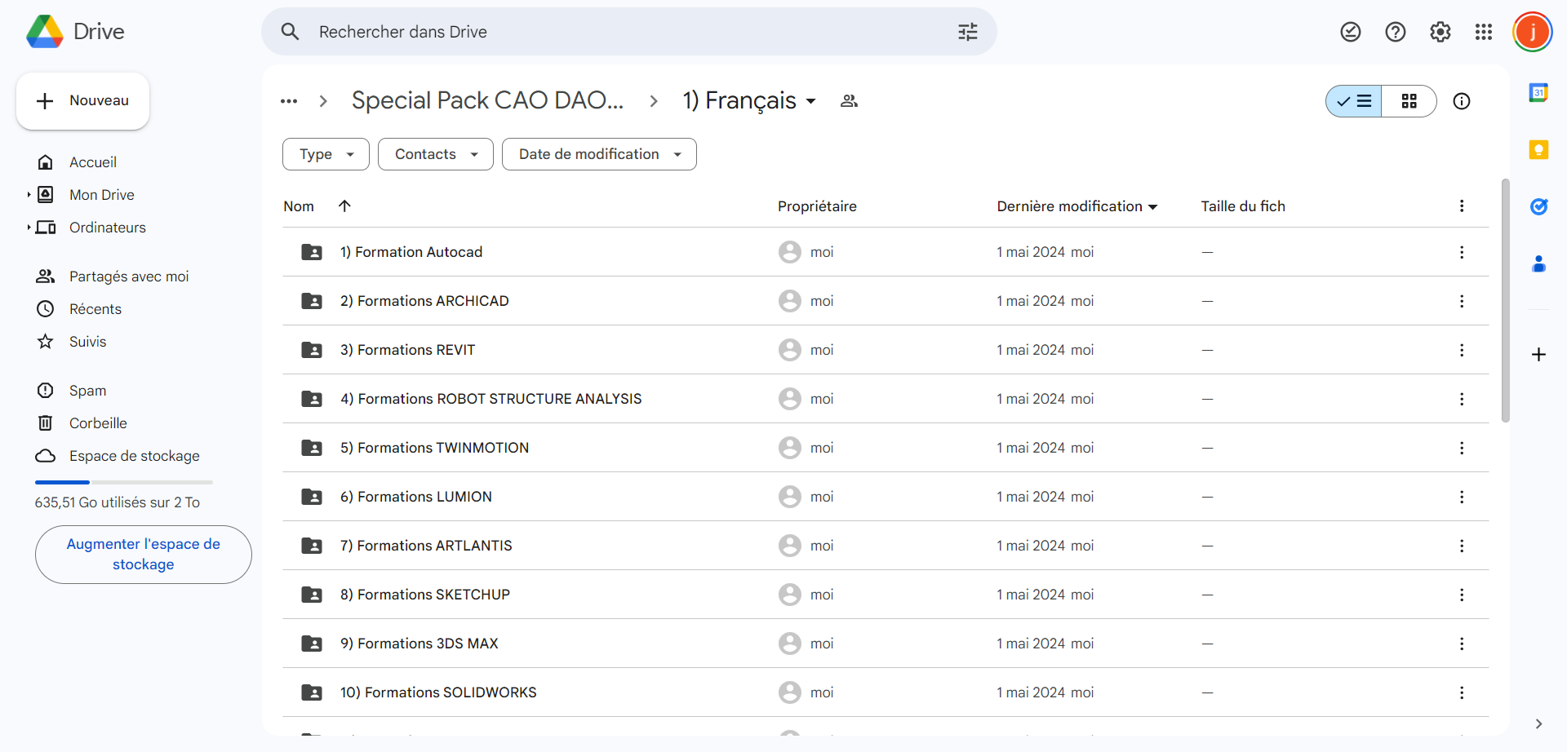The height and width of the screenshot is (752, 1567).
Task: Hide the side panel chevron
Action: pos(1538,724)
